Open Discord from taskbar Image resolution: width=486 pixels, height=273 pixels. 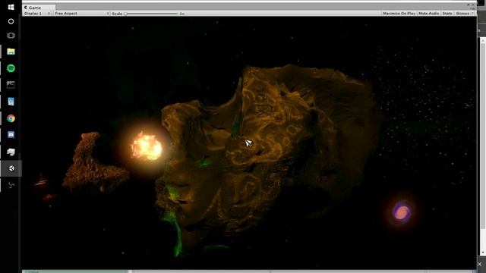tap(11, 135)
